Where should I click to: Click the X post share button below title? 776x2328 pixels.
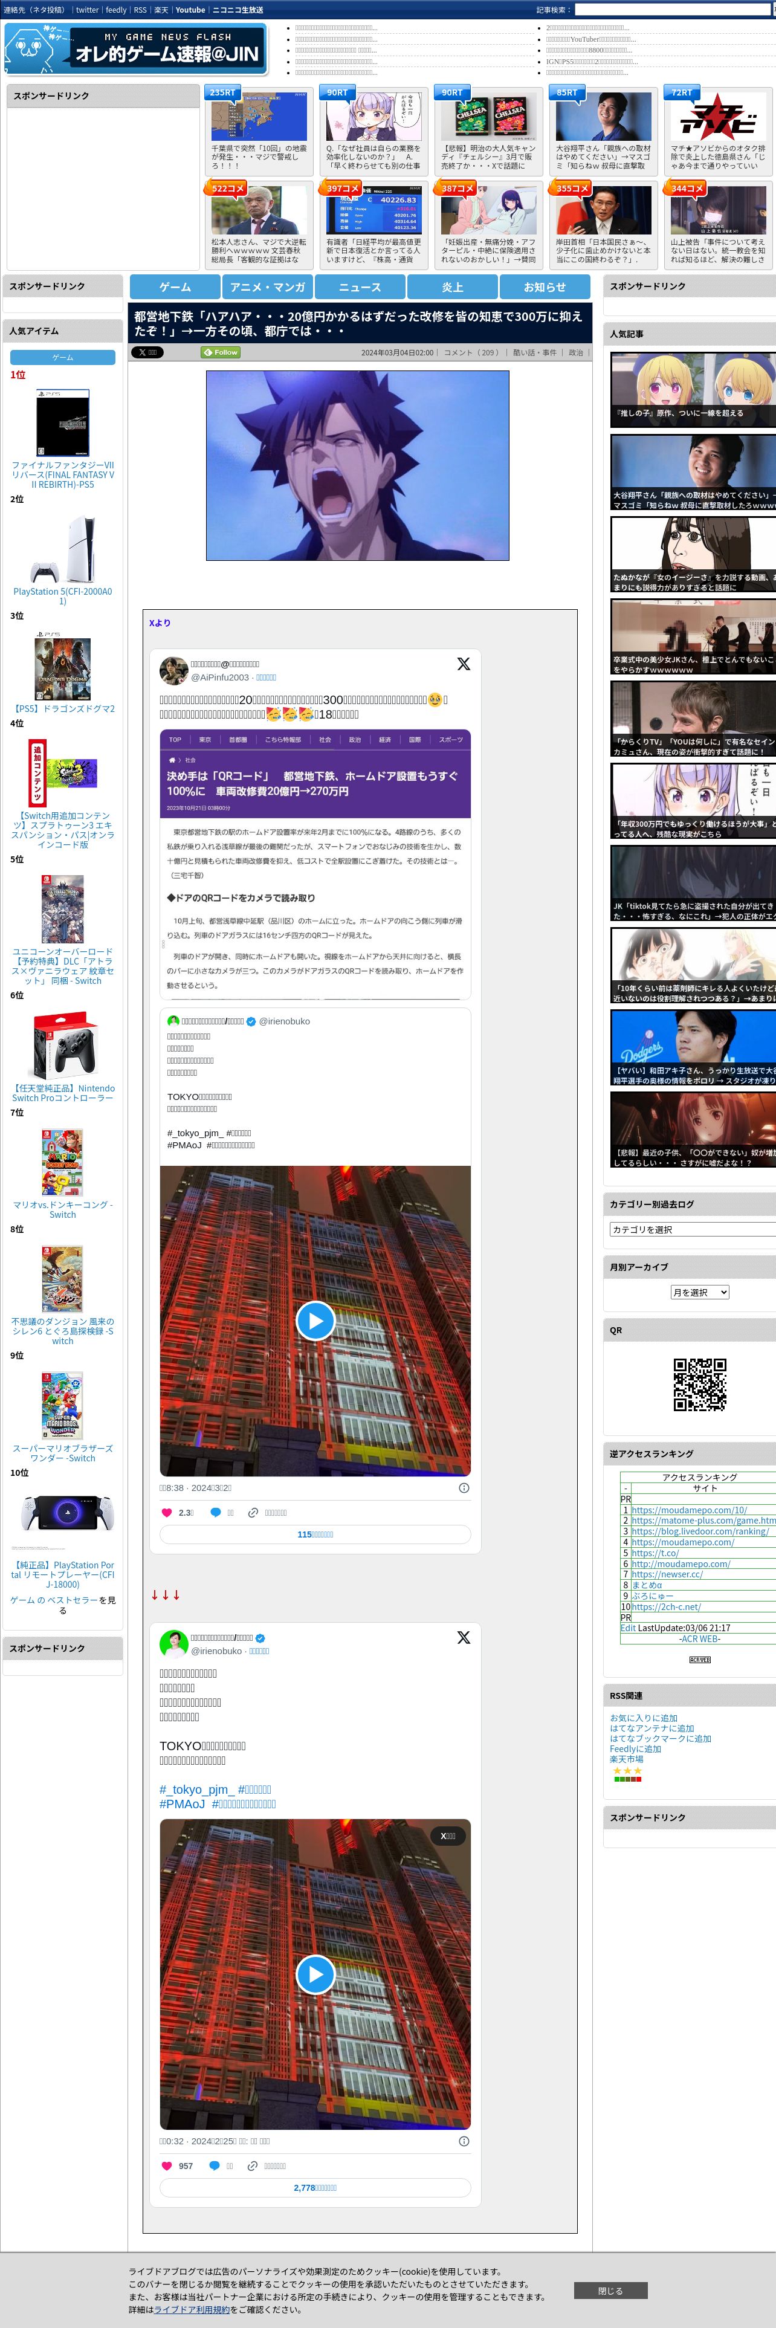147,352
